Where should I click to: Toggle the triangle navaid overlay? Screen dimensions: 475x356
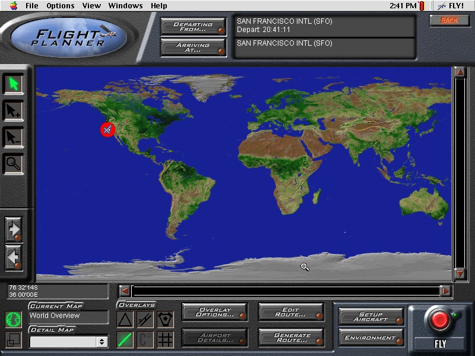coord(125,319)
